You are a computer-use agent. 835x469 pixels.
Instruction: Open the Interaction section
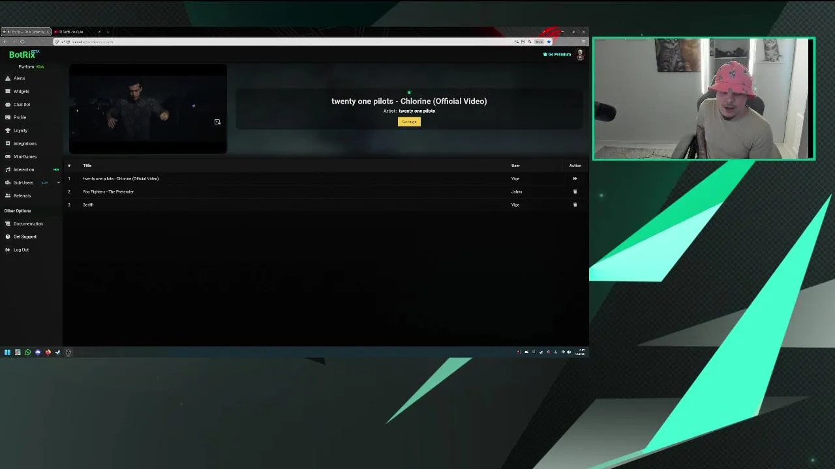[x=23, y=169]
